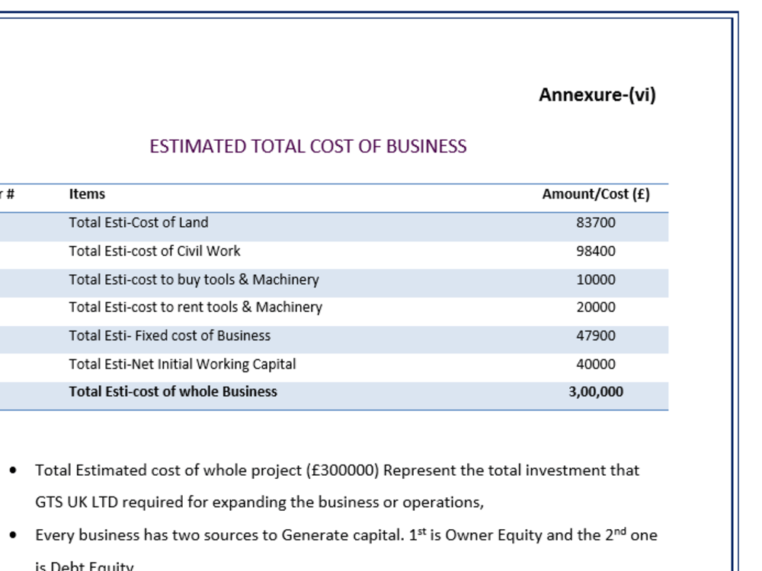Select 'Total Esti-cost to rent tools & Machinery'
Viewport: 762px width, 571px height.
pos(195,308)
